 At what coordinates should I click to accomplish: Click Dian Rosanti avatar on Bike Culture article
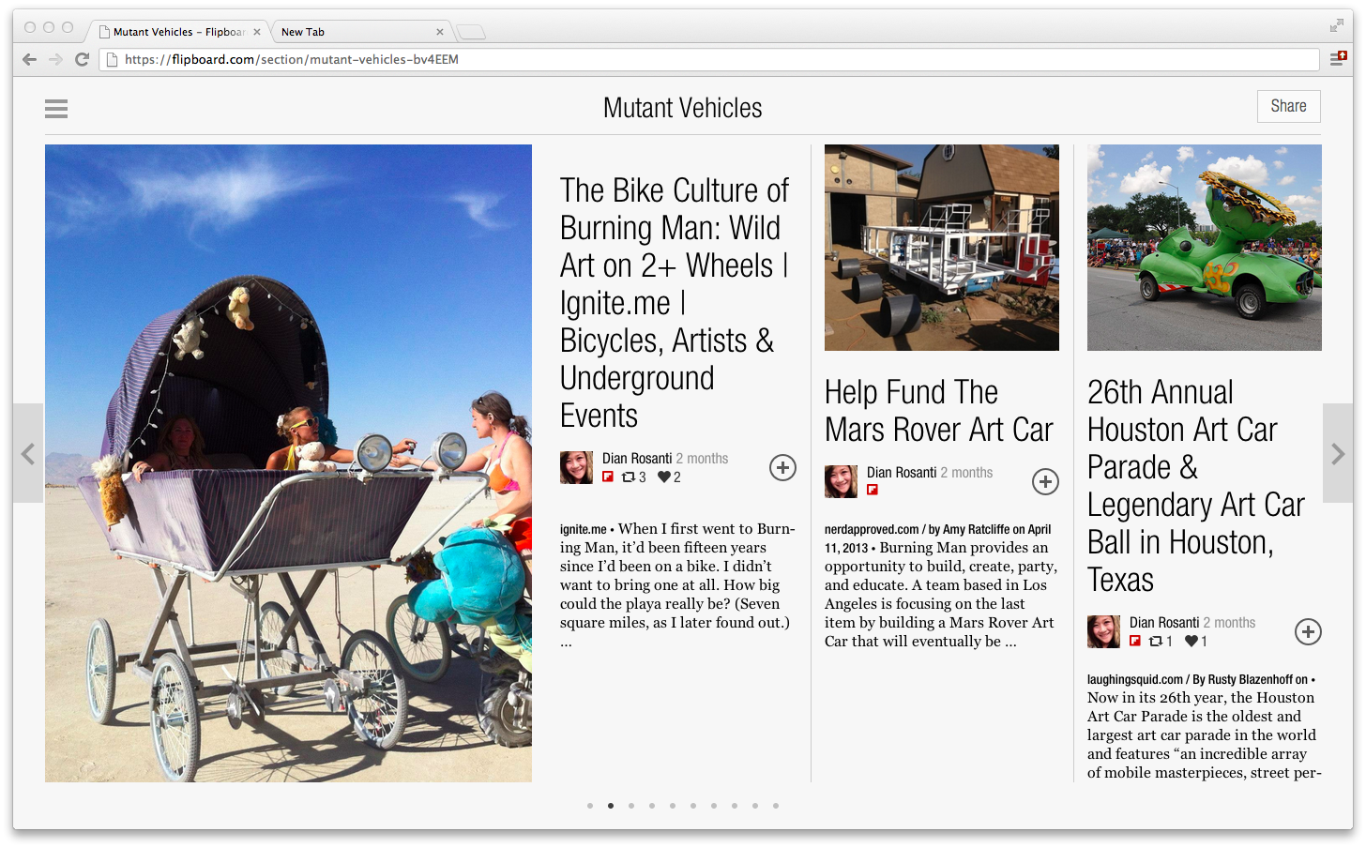point(576,467)
